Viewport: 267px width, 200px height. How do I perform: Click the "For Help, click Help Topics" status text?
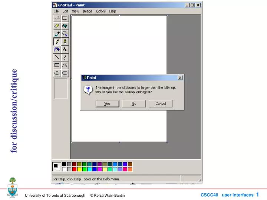coord(86,179)
